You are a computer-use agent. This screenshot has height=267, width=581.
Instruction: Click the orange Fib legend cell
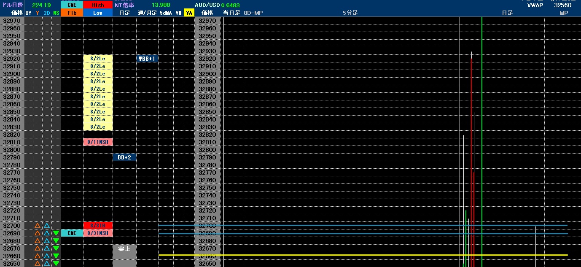click(x=72, y=13)
